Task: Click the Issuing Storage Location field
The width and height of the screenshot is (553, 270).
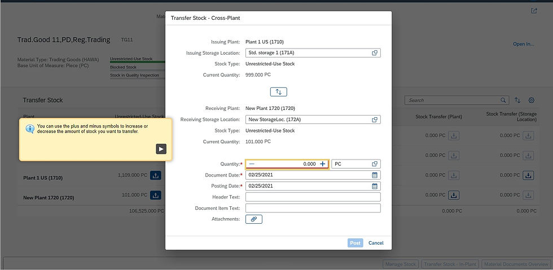Action: coord(313,53)
